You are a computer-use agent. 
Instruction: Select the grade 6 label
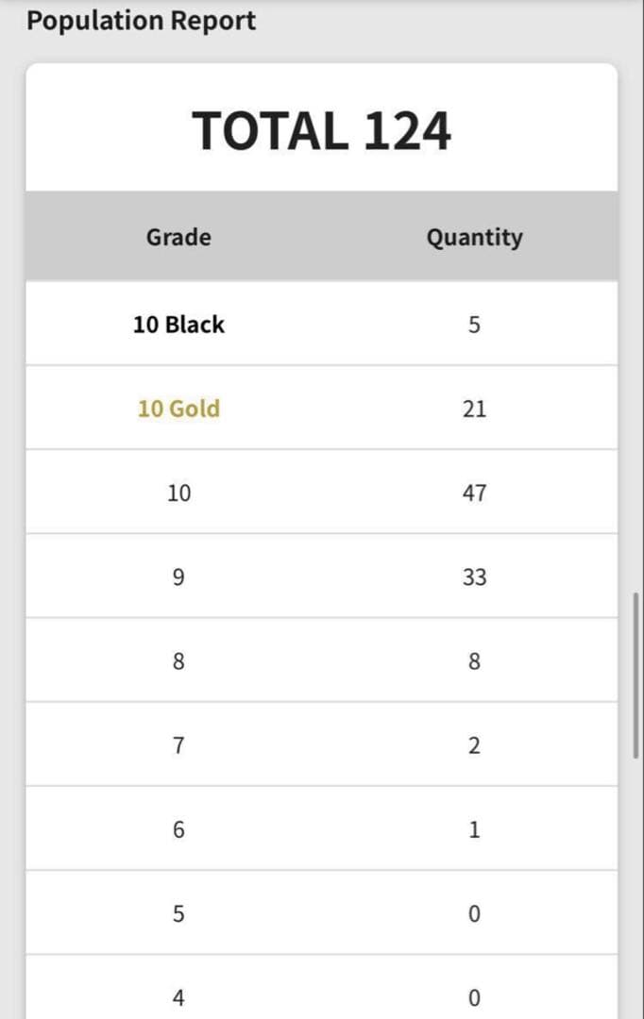pyautogui.click(x=178, y=829)
